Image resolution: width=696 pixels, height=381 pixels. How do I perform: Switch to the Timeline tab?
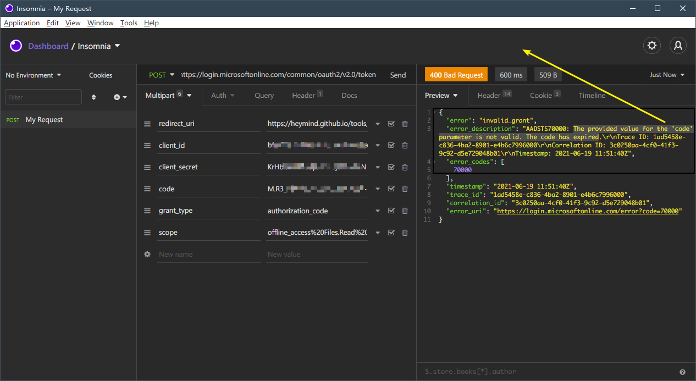(592, 96)
